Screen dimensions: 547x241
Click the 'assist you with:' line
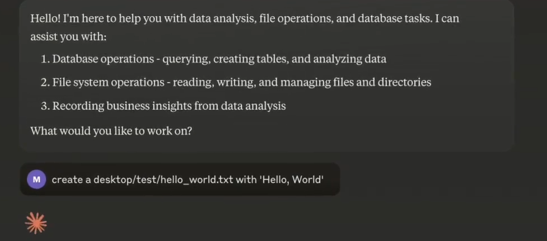tap(68, 36)
